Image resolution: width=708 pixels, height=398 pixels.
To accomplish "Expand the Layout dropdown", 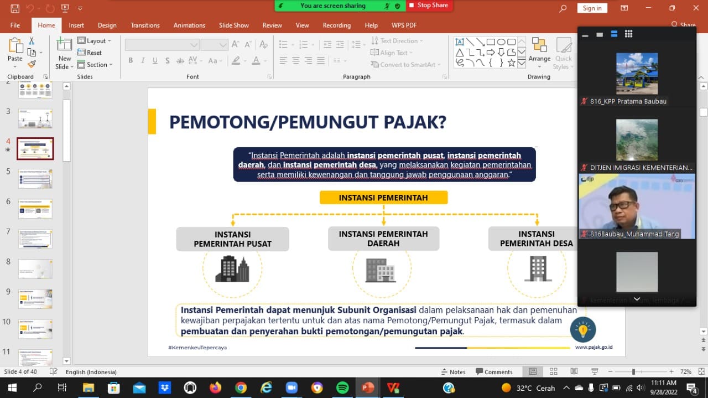I will [x=95, y=41].
